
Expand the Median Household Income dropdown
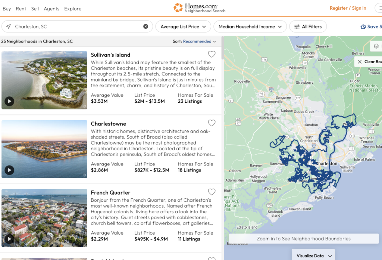(250, 27)
